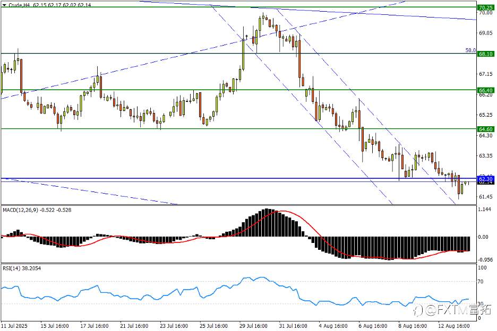
Task: Click the green 68.10 price tag
Action: [486, 54]
